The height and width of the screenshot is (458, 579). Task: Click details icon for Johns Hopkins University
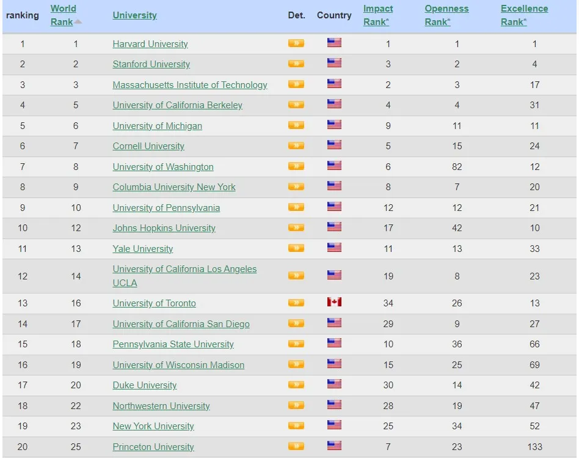coord(296,227)
